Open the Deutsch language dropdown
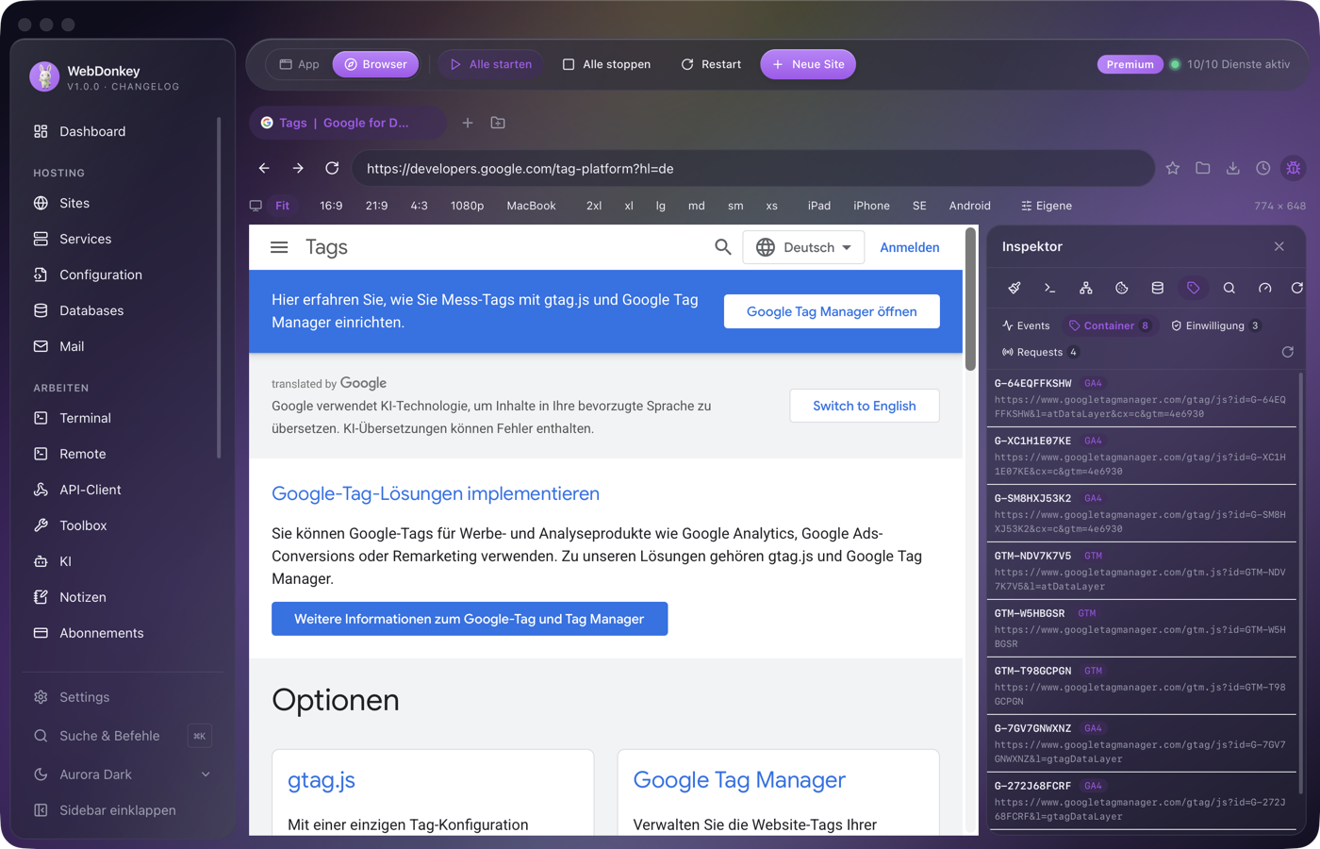Image resolution: width=1320 pixels, height=849 pixels. (x=803, y=247)
